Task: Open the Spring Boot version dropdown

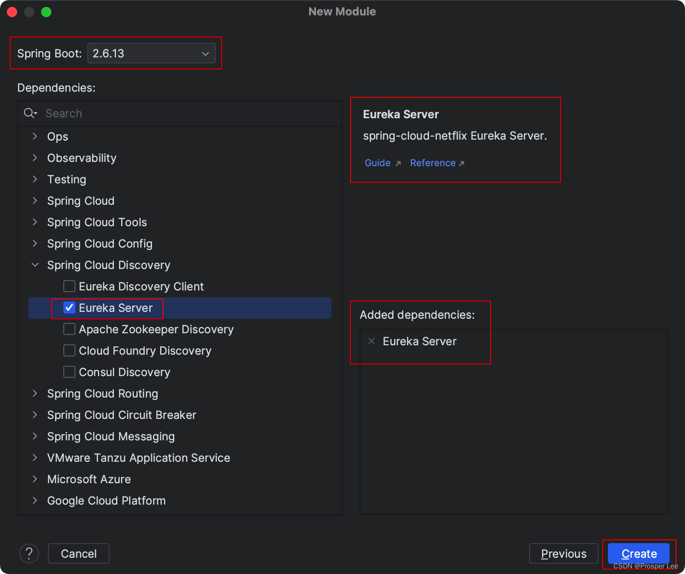Action: coord(151,53)
